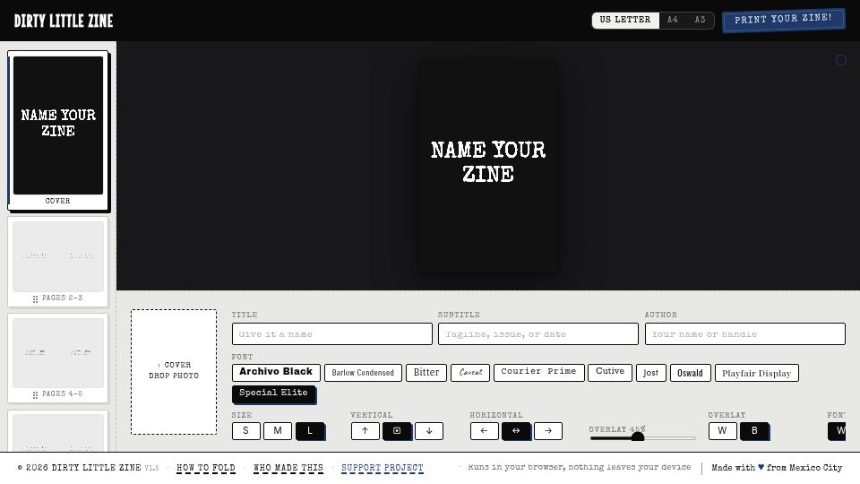Image resolution: width=860 pixels, height=484 pixels.
Task: Choose Caveat font
Action: 470,373
